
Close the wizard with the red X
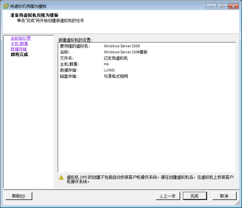[x=233, y=6]
